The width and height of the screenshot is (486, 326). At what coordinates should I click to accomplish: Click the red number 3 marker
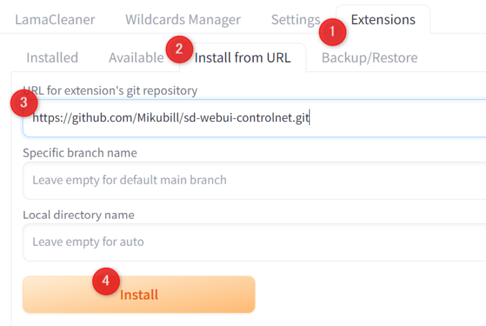coord(24,104)
